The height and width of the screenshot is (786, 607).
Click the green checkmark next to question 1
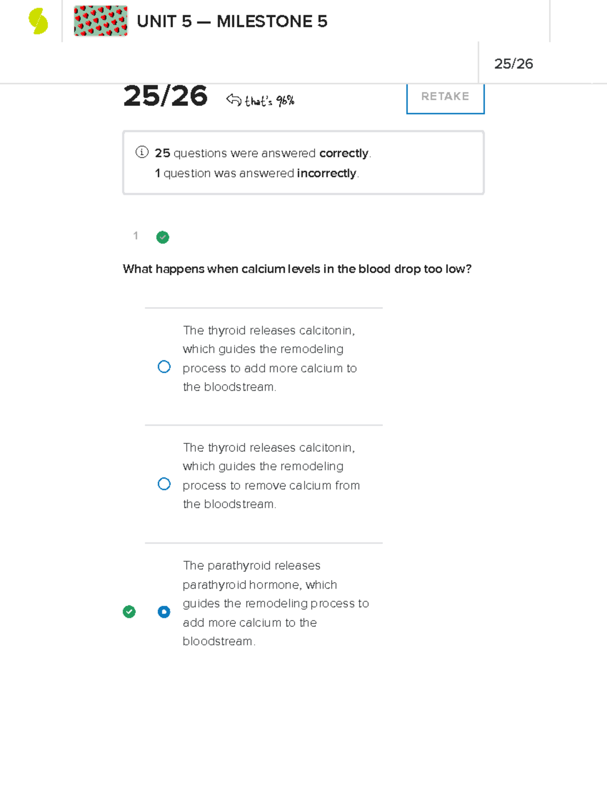click(x=162, y=237)
